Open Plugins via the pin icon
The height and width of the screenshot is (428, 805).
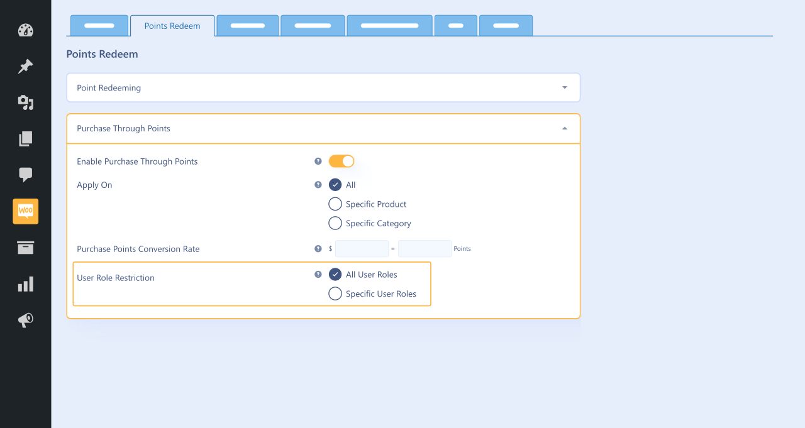[x=25, y=66]
